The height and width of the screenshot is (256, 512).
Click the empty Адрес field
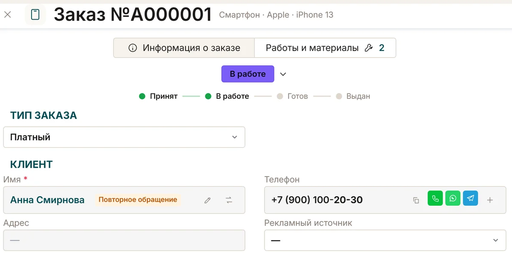(124, 240)
